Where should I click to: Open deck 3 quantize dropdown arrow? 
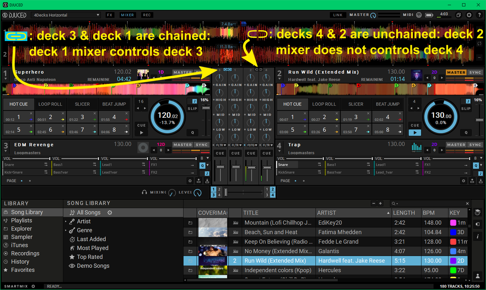pyautogui.click(x=208, y=165)
